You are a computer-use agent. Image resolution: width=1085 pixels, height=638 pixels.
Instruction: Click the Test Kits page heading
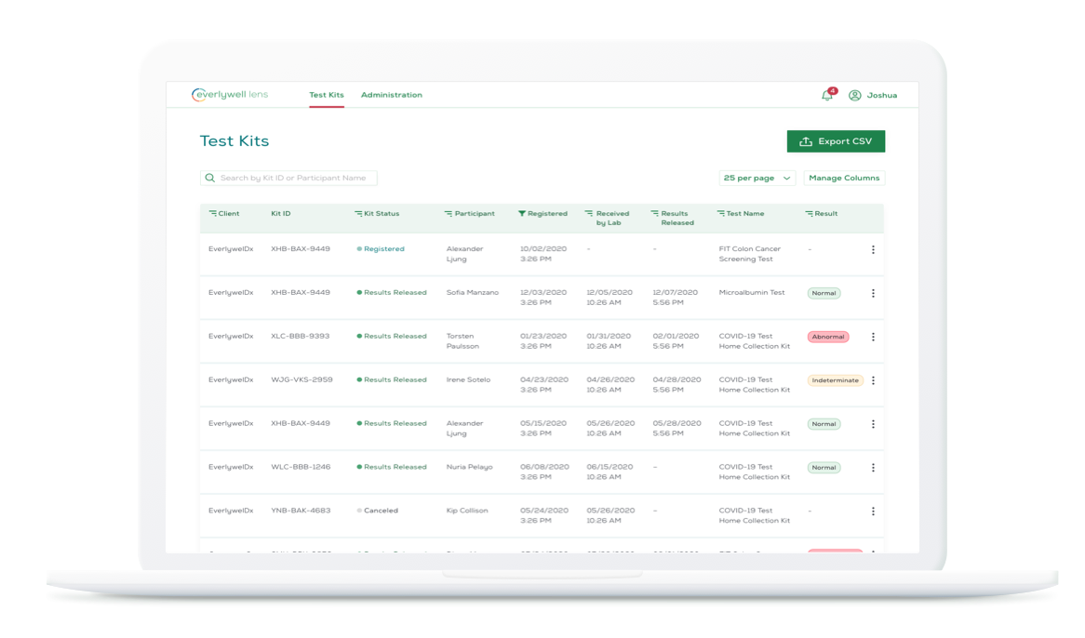[x=234, y=141]
